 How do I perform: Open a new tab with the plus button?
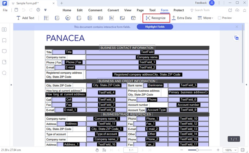tap(61, 3)
